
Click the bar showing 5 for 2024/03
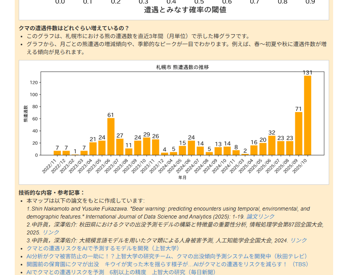[174, 154]
